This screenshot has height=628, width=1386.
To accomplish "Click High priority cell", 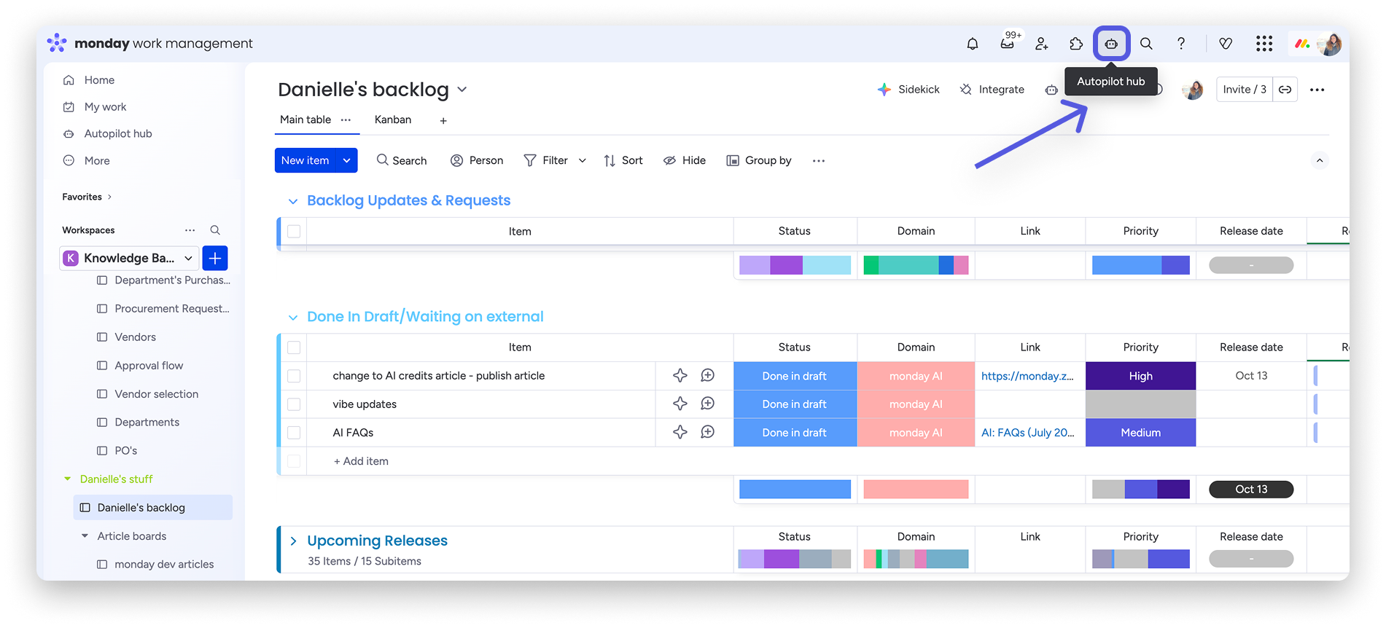I will [1140, 376].
